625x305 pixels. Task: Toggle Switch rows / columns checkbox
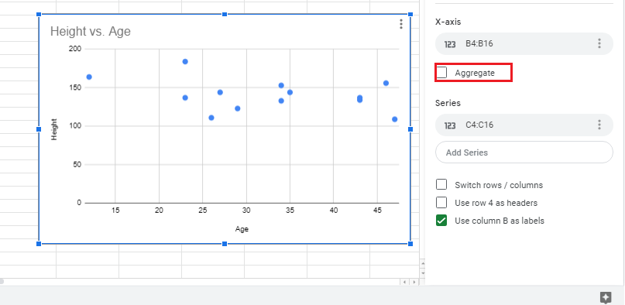tap(441, 185)
